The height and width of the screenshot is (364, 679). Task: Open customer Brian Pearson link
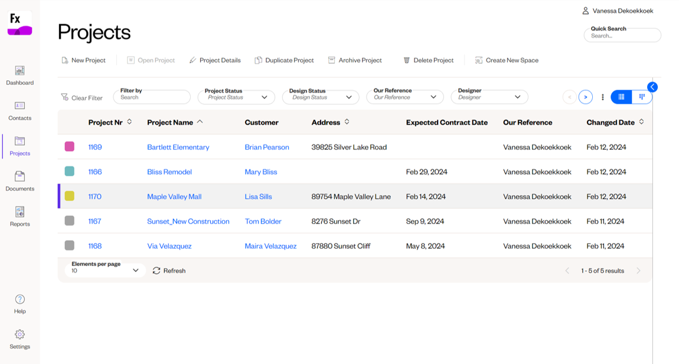267,147
